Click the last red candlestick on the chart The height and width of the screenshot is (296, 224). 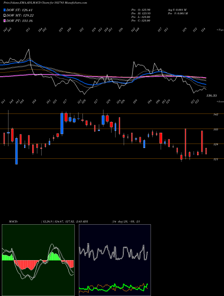click(206, 151)
